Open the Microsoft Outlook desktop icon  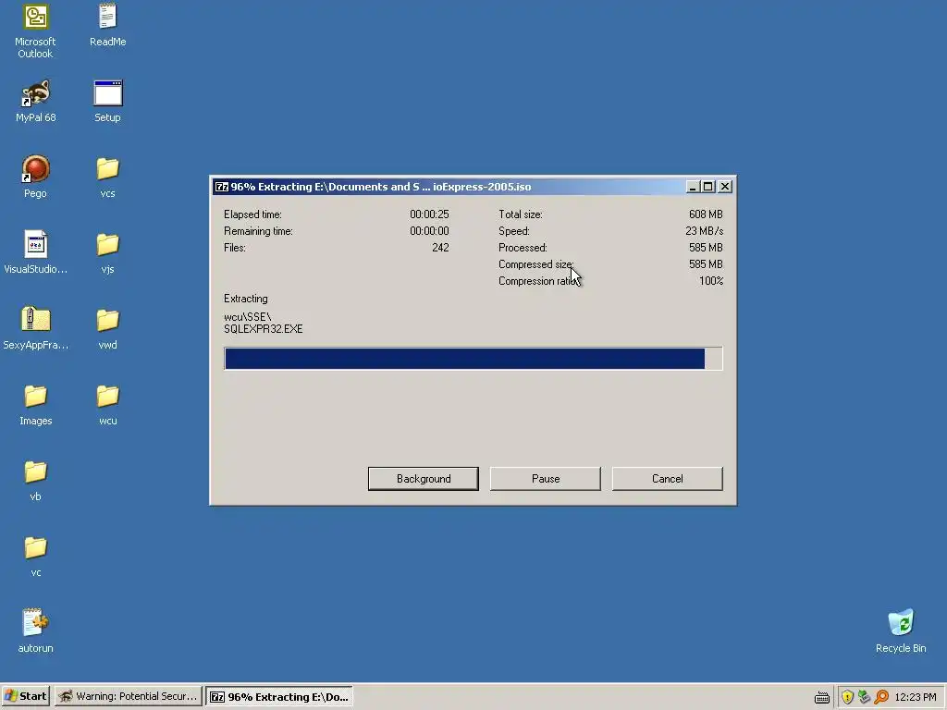pos(36,17)
